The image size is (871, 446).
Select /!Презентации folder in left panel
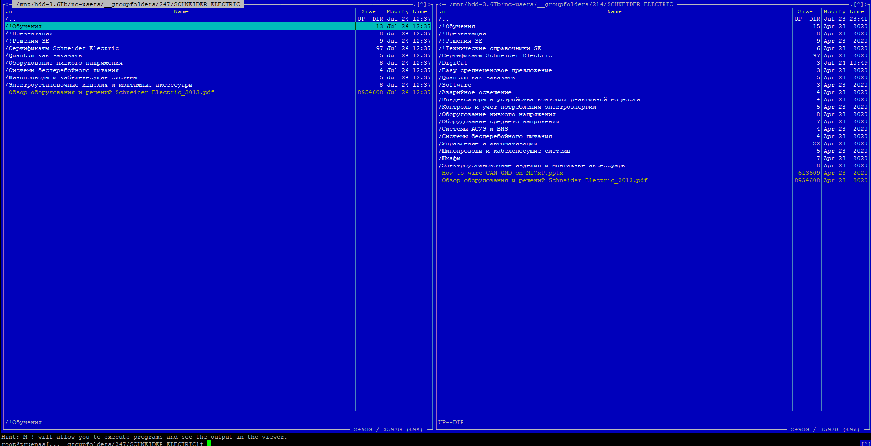[x=218, y=33]
